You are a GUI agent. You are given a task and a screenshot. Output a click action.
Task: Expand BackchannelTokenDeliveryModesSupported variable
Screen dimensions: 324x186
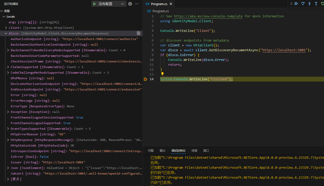click(x=8, y=50)
